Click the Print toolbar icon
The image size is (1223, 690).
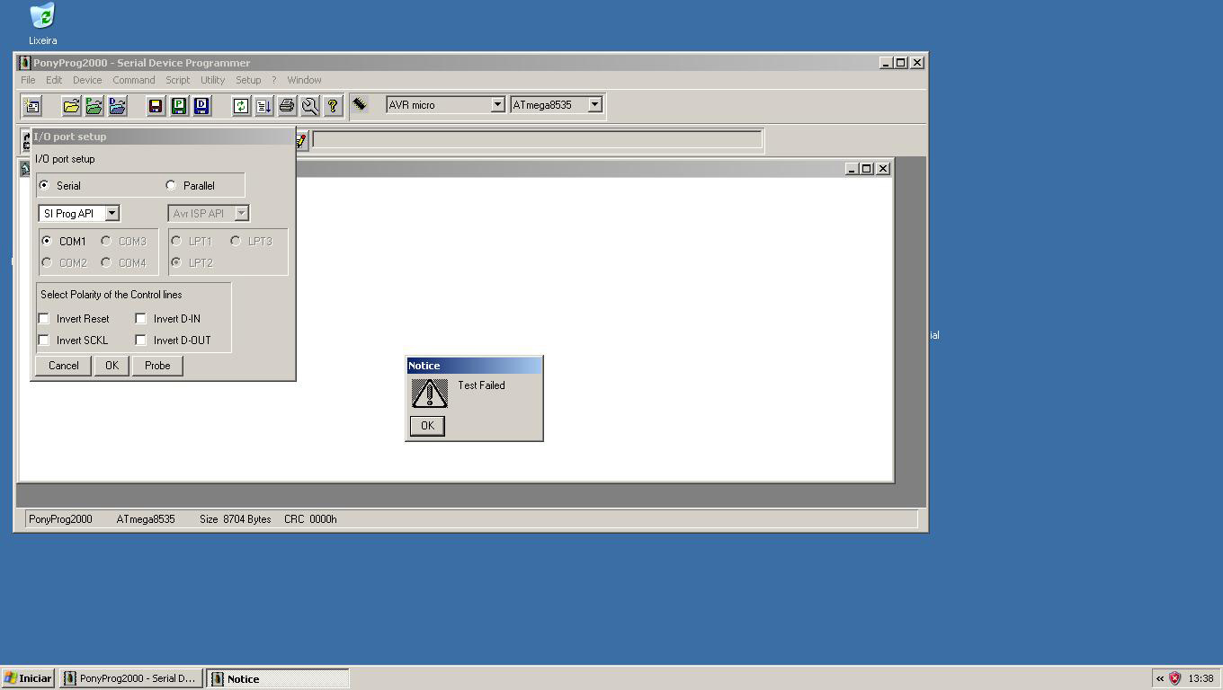coord(286,106)
